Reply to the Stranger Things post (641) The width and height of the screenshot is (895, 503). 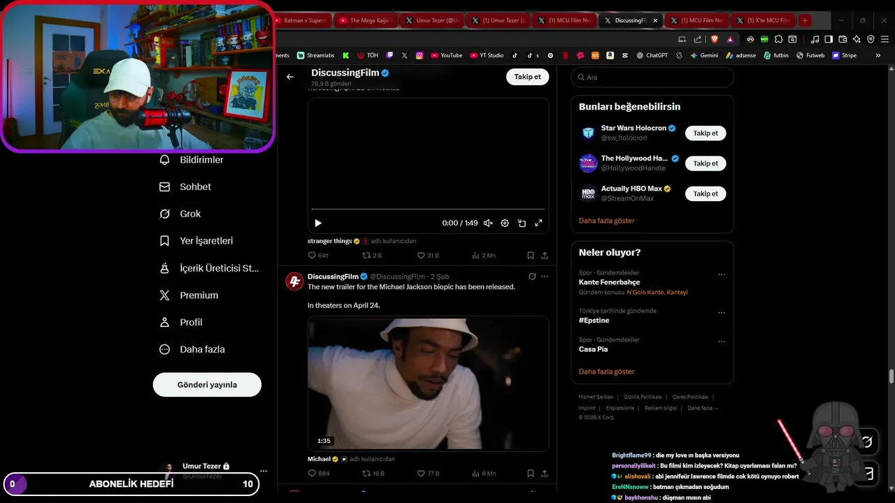tap(318, 256)
